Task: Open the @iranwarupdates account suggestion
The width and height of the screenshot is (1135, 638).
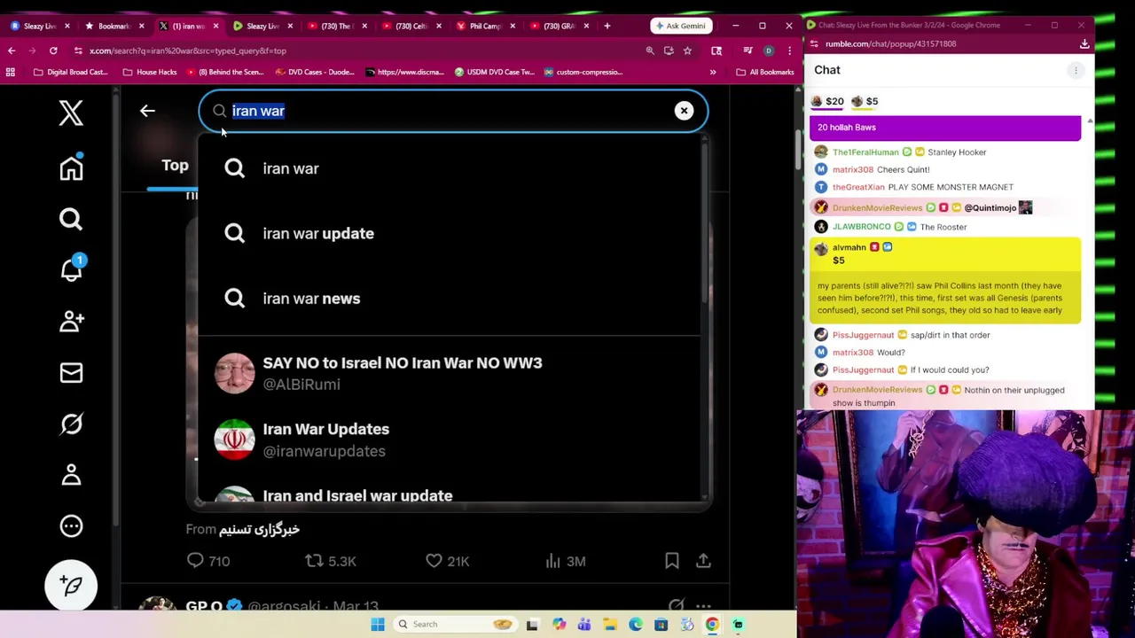Action: point(449,440)
